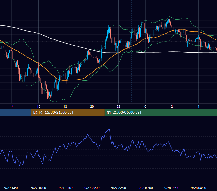Click the '16' hour label on price chart axis

pos(39,107)
